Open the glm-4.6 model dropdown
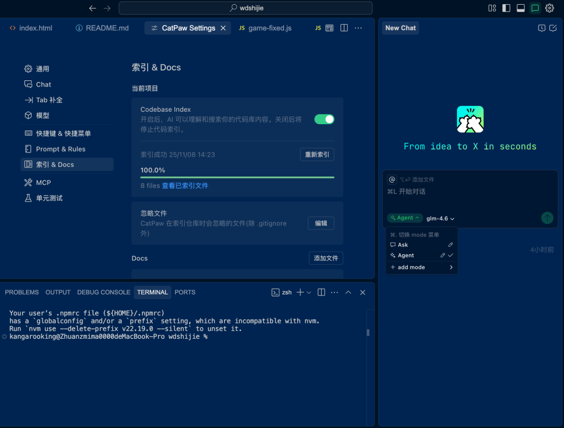The height and width of the screenshot is (428, 564). pos(440,219)
